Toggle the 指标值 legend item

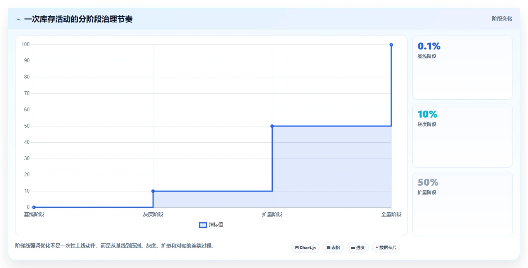coord(211,225)
